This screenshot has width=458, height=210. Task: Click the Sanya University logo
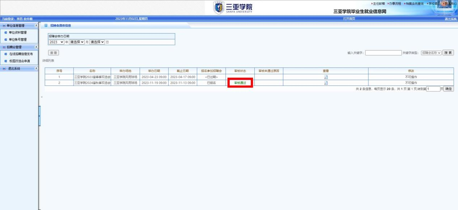point(234,8)
